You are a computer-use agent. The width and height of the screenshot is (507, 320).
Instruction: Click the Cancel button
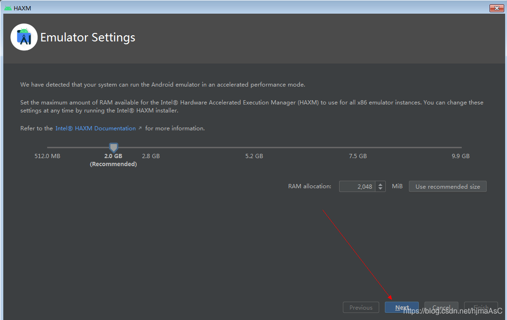(x=441, y=307)
